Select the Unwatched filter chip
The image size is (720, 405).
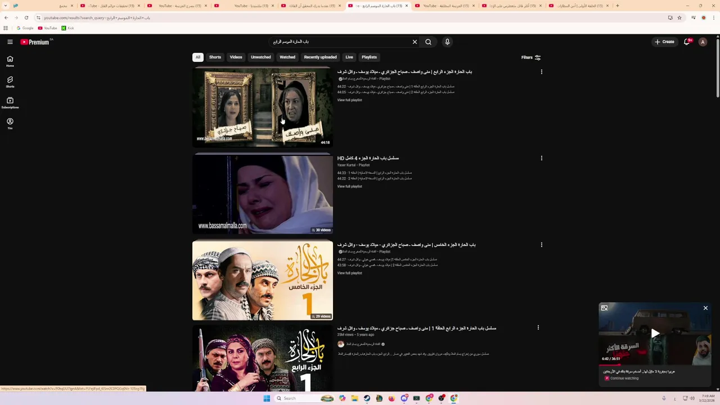[260, 57]
